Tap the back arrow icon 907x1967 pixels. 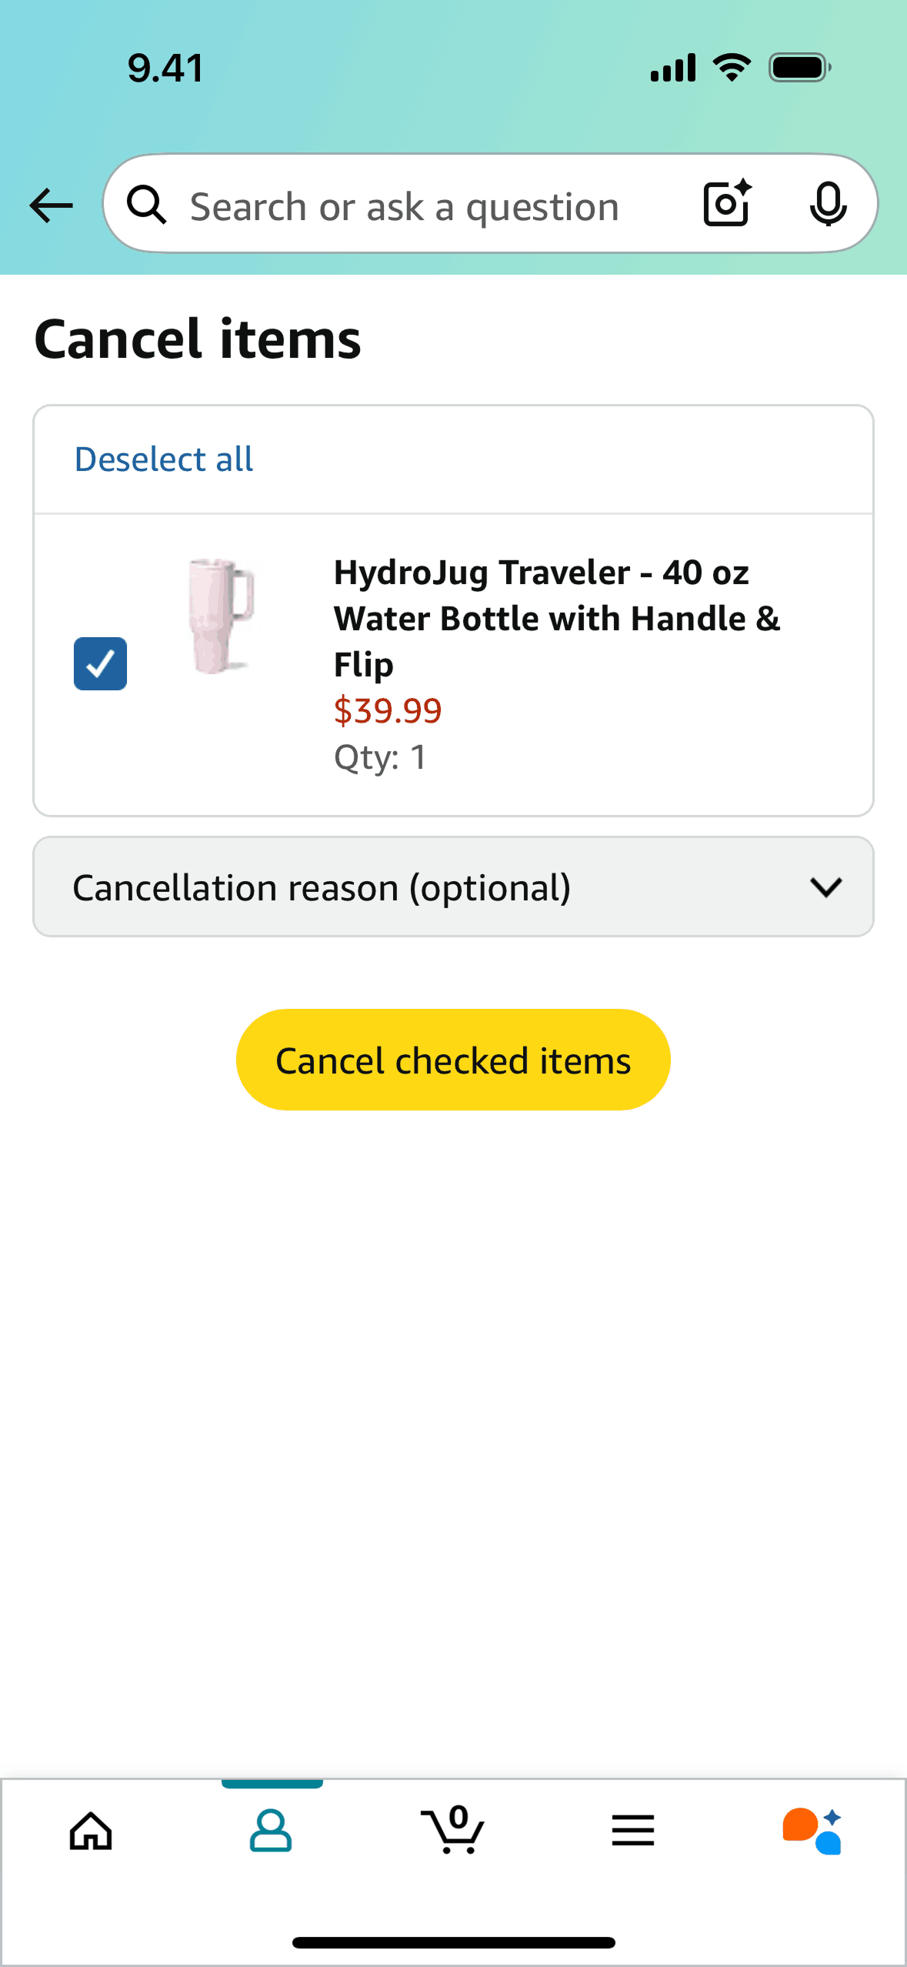[51, 205]
